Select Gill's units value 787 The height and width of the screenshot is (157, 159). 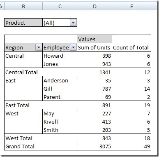[94, 89]
